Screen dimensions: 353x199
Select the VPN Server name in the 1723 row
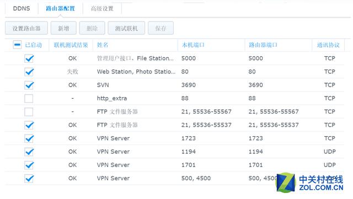[x=113, y=138]
